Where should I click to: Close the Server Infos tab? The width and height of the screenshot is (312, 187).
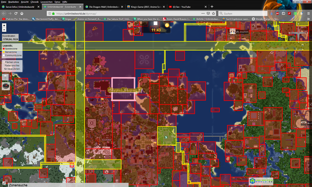pos(38,7)
